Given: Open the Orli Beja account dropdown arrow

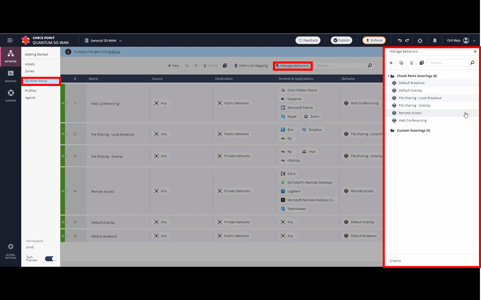Looking at the screenshot, I should click(474, 41).
